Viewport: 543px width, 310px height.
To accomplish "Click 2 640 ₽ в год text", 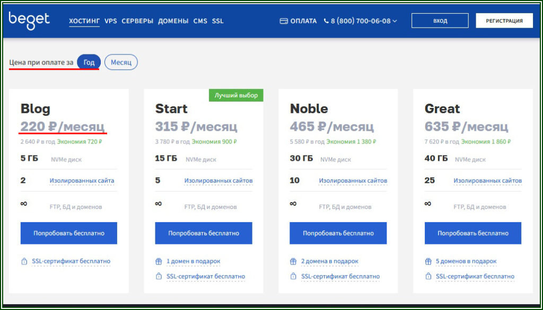I will (x=38, y=142).
